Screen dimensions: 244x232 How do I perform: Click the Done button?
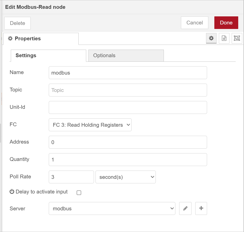(226, 23)
